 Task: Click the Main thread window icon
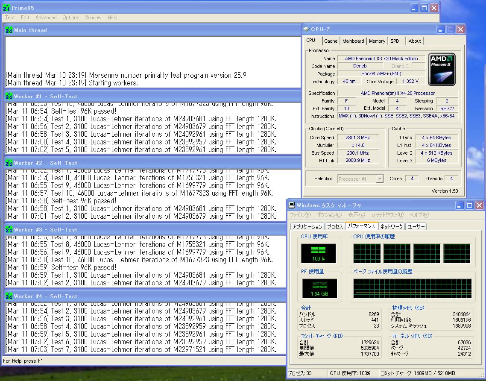coord(9,30)
